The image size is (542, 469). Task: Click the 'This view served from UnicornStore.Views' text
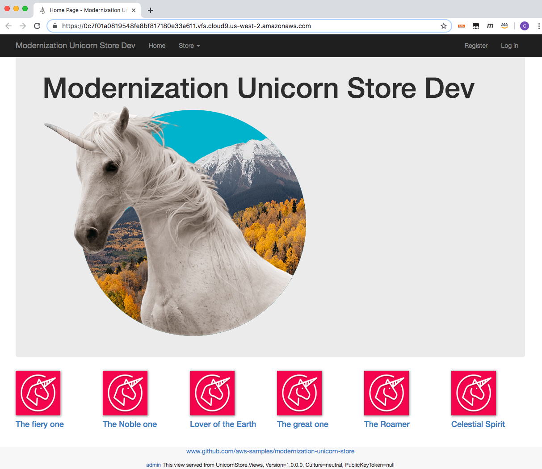click(278, 465)
